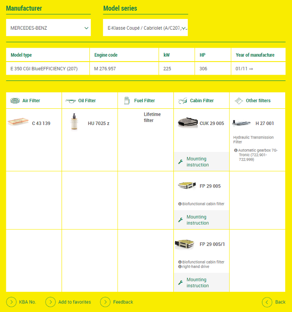The height and width of the screenshot is (312, 292).
Task: Go Back using the Back link
Action: pos(280,302)
